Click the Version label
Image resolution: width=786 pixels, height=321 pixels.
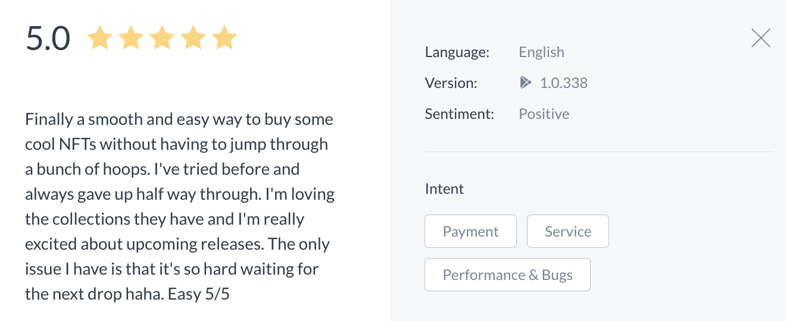451,83
